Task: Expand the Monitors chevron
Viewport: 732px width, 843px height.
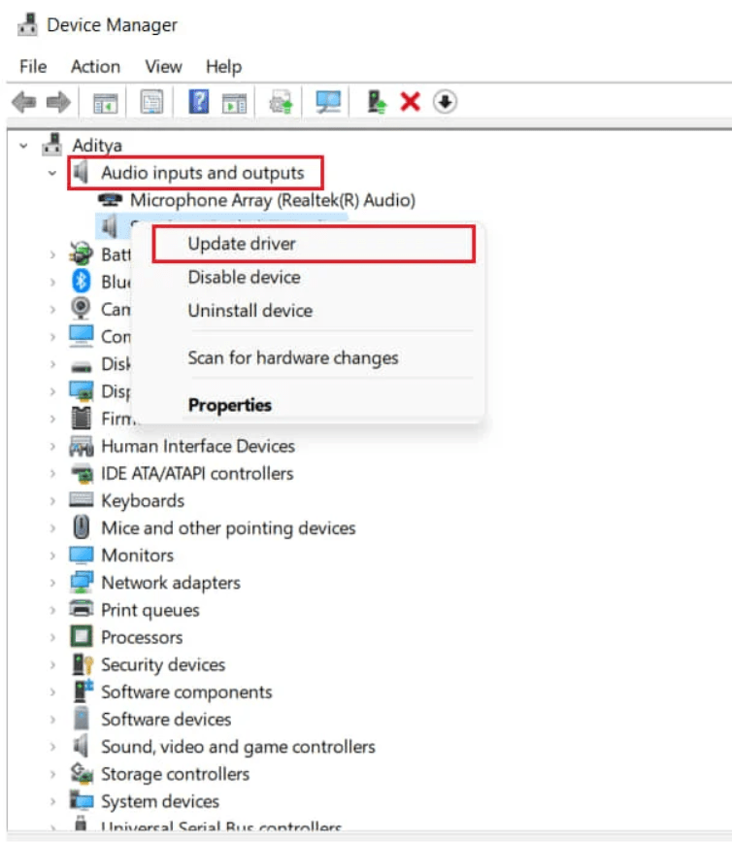Action: (52, 556)
